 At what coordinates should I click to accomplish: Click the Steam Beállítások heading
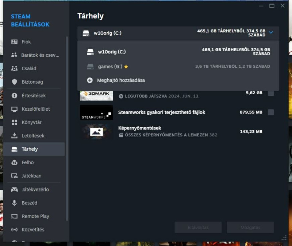click(30, 20)
